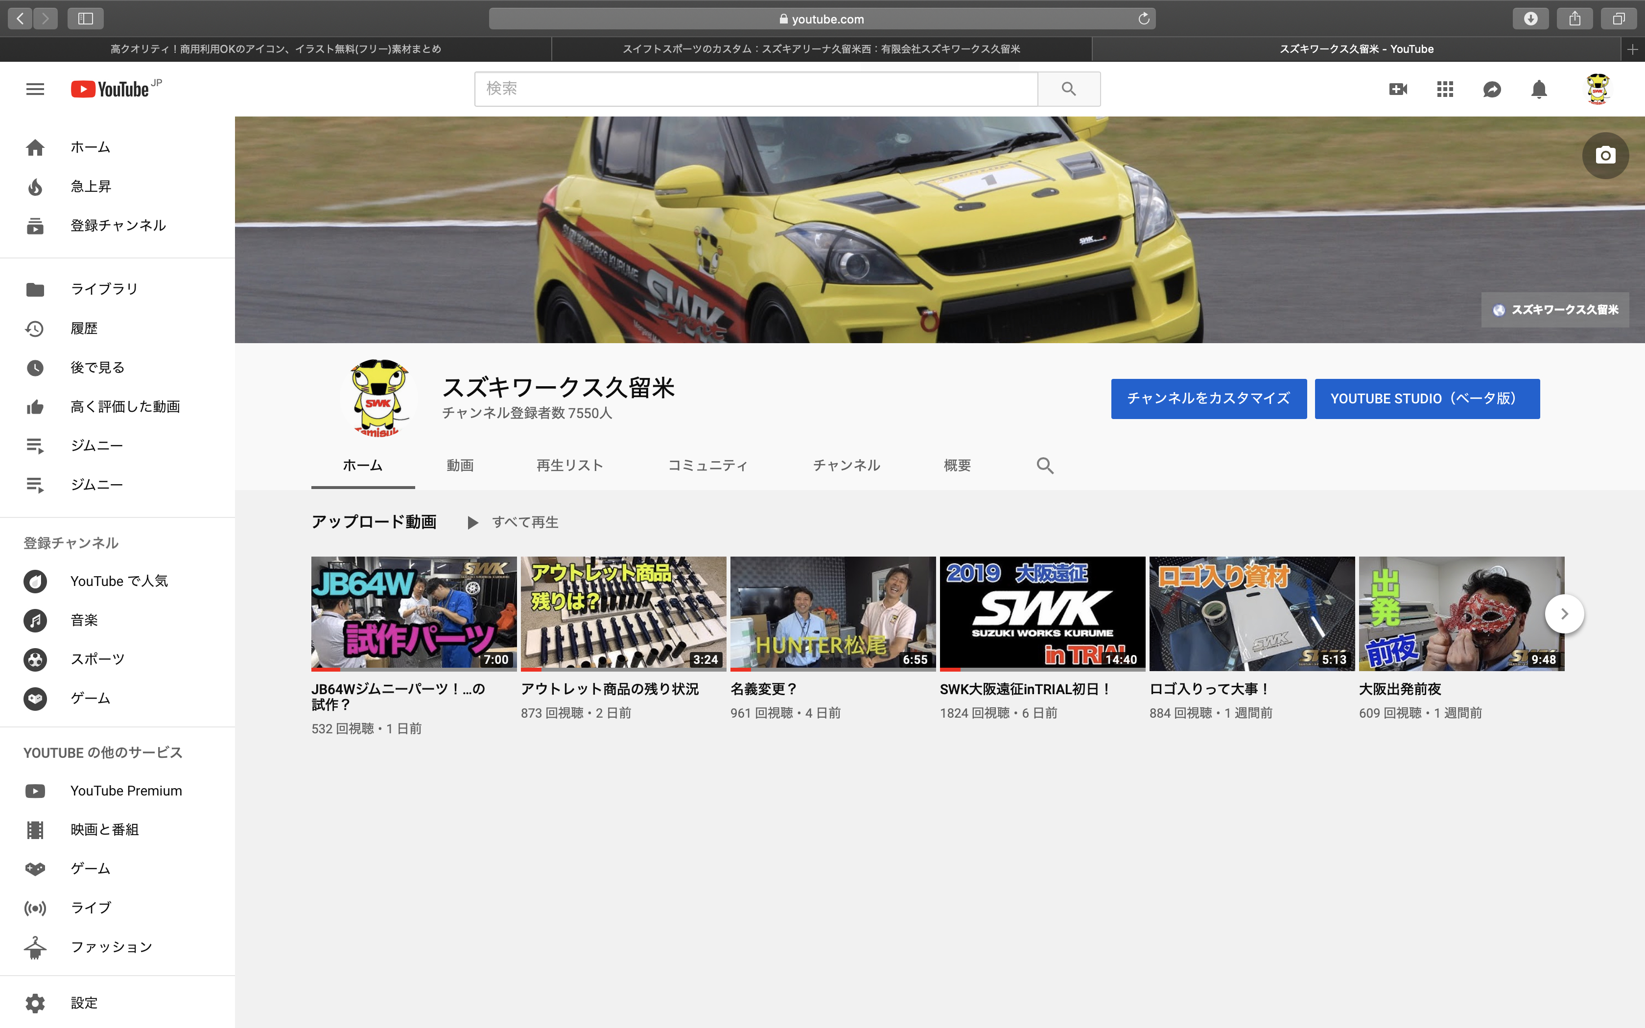Open the YouTube apps grid icon

[x=1444, y=89]
